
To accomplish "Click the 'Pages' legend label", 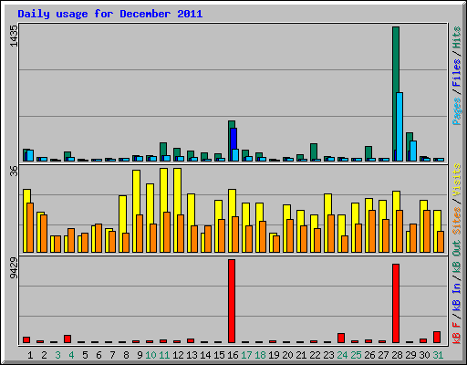I will point(456,111).
